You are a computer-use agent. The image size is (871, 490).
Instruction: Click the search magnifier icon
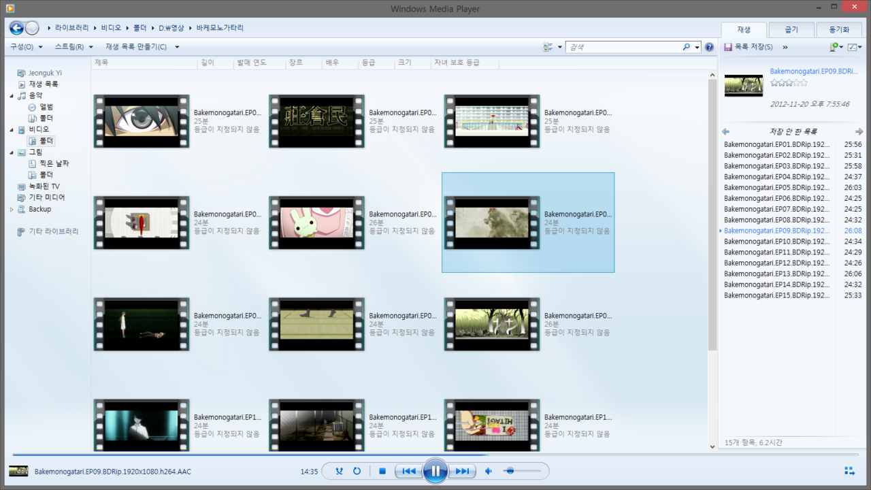686,47
